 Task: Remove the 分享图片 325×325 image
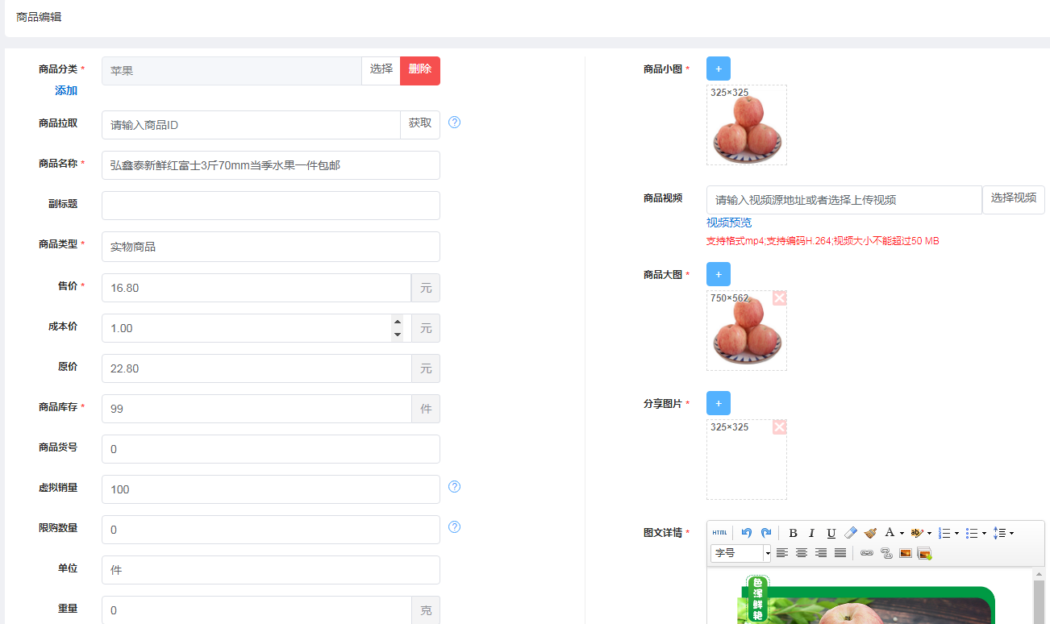click(779, 427)
